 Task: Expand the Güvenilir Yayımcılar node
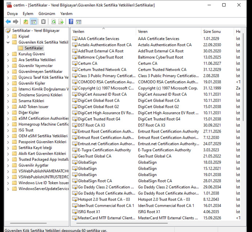point(8,66)
